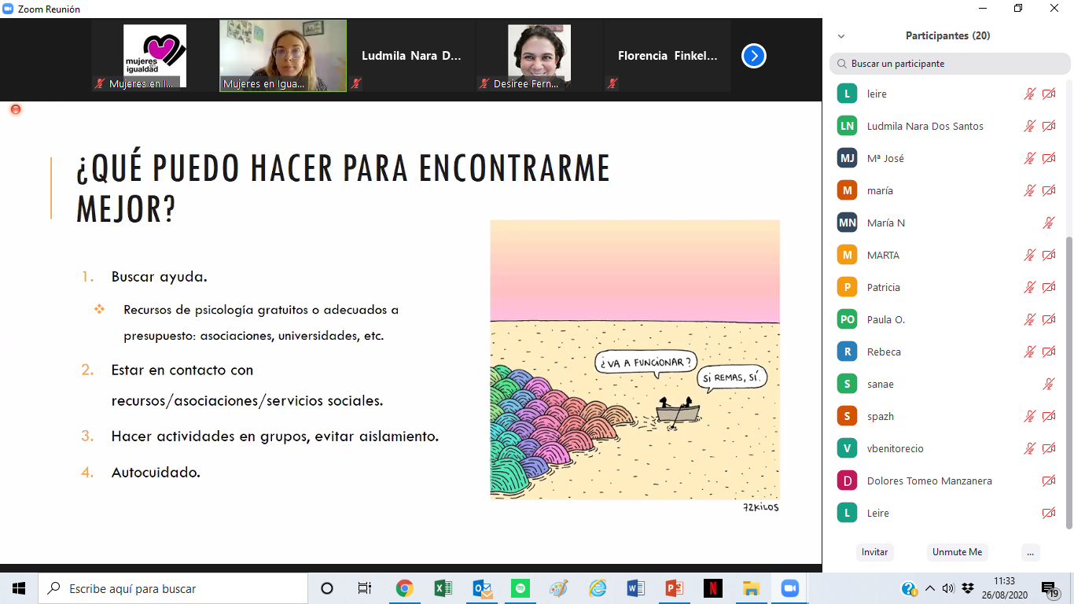This screenshot has height=604, width=1074.
Task: Collapse the Participantes panel chevron
Action: [841, 36]
